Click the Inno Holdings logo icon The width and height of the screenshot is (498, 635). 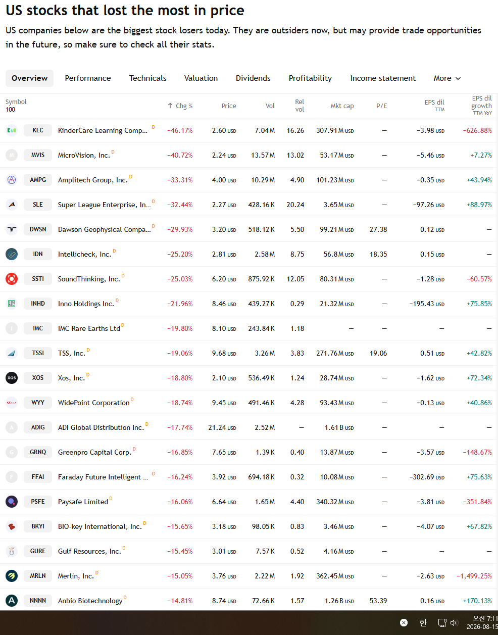(x=12, y=304)
